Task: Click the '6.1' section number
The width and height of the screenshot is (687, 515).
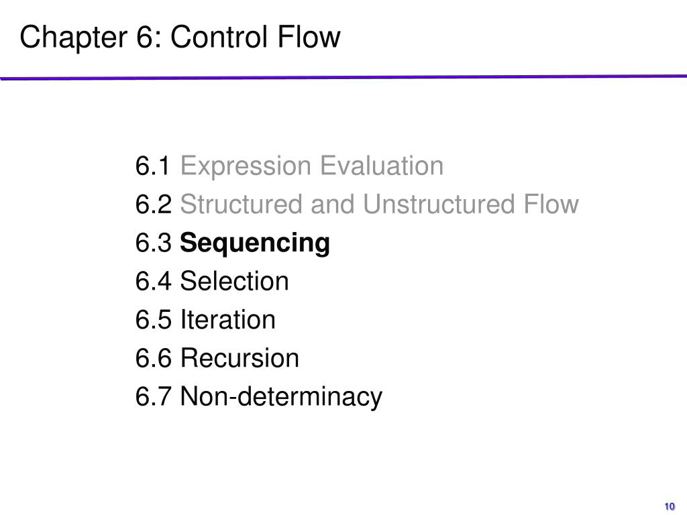Action: click(152, 166)
